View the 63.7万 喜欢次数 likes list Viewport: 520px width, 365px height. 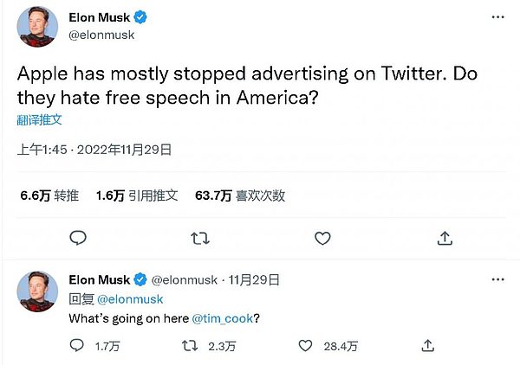click(239, 195)
